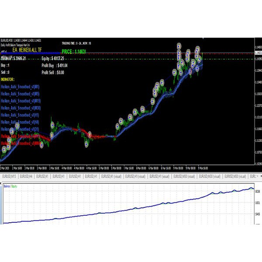Click the Heiken_Ashi_Smoothed_v1(H4) indicator label

[20, 122]
